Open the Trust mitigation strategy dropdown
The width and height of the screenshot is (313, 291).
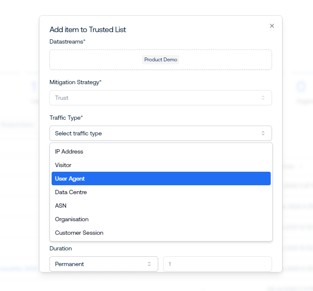point(160,98)
